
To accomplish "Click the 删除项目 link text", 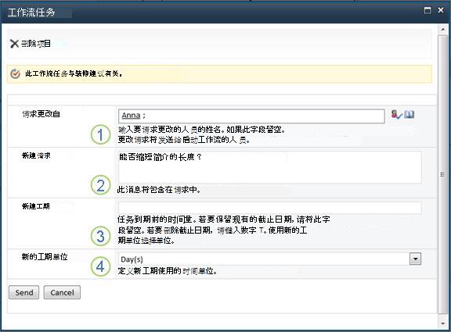I will (36, 44).
